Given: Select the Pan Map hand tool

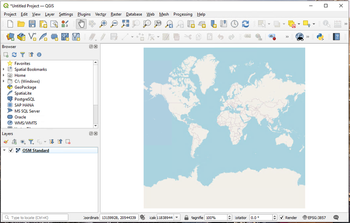Looking at the screenshot, I should [x=81, y=24].
